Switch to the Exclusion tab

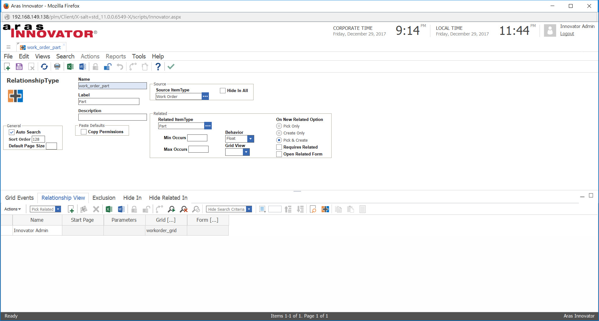[104, 198]
